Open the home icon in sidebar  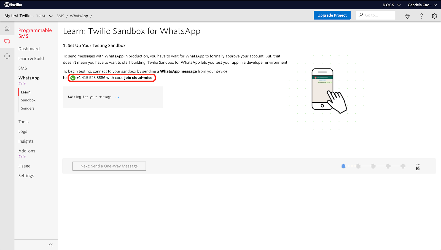(7, 28)
